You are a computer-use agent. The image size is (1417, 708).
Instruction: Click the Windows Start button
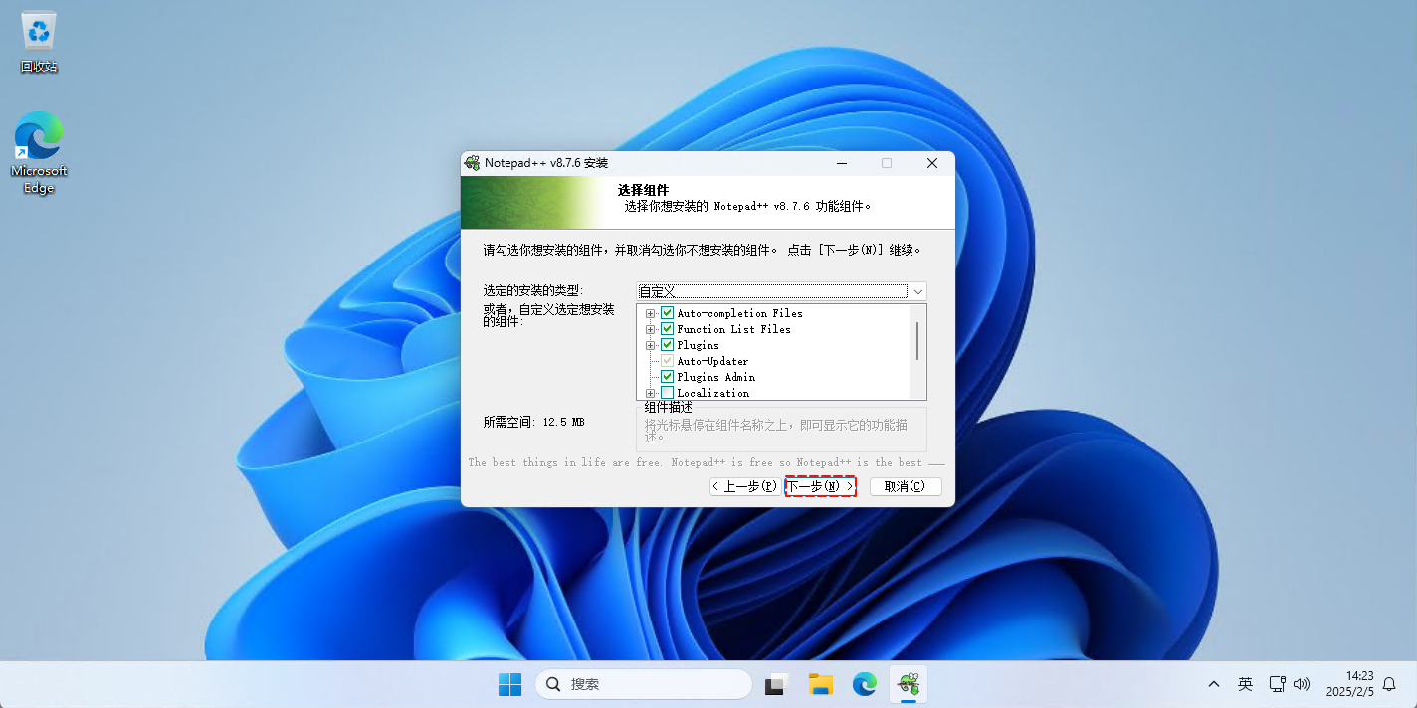click(509, 684)
